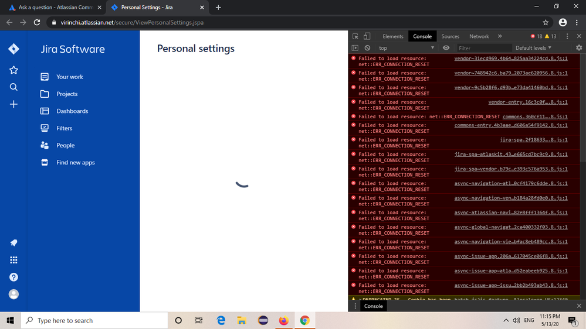Open the app switcher grid icon
Screen dimensions: 586x329
click(x=13, y=260)
